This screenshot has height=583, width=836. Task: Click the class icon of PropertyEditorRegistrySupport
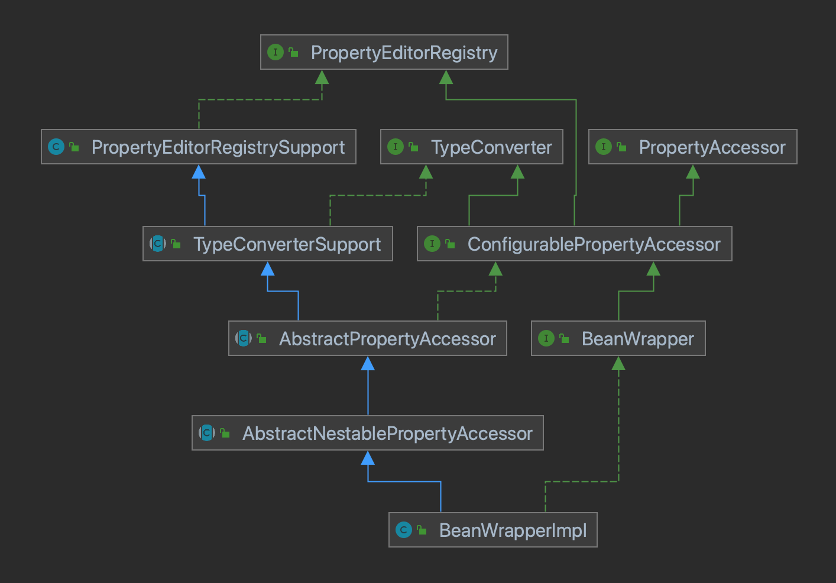(56, 147)
